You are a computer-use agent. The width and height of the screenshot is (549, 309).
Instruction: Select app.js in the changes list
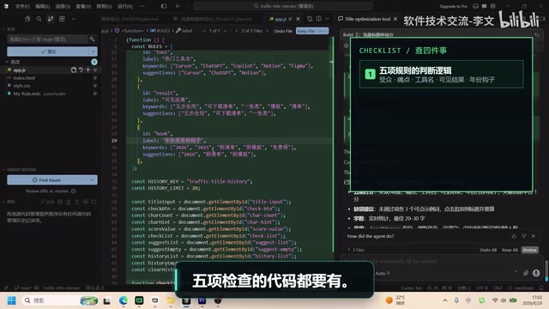[20, 70]
